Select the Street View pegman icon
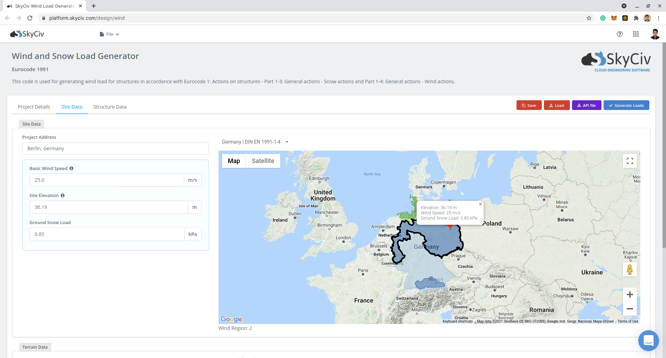666x358 pixels. pos(630,270)
